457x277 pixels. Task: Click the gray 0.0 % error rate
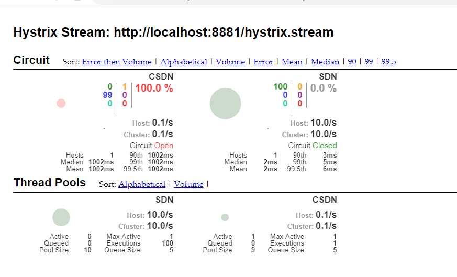point(323,88)
